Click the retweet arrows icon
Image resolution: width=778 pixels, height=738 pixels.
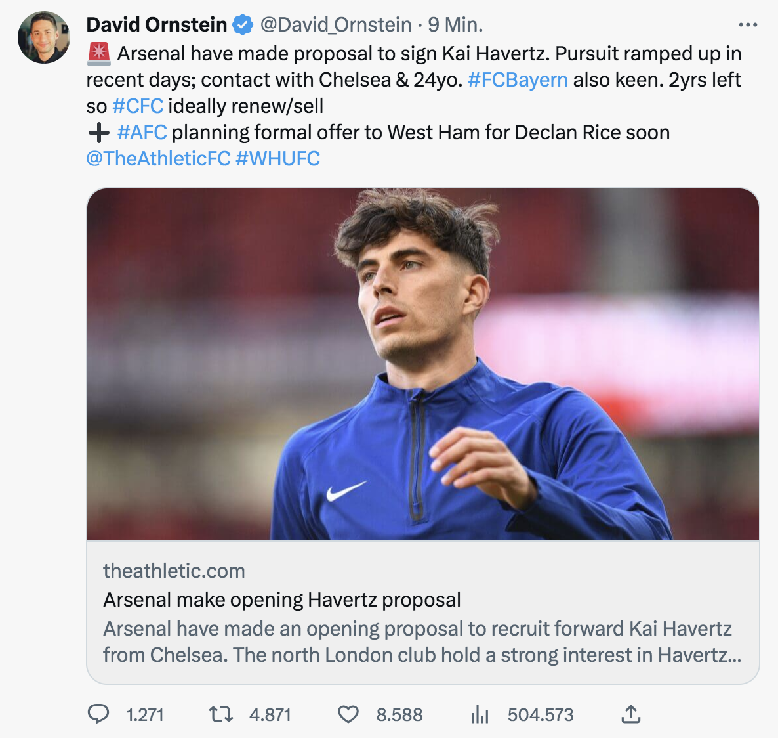(220, 714)
